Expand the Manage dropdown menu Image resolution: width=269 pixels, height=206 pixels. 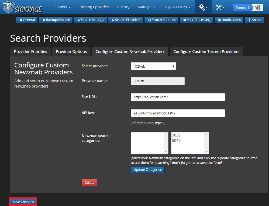[146, 7]
